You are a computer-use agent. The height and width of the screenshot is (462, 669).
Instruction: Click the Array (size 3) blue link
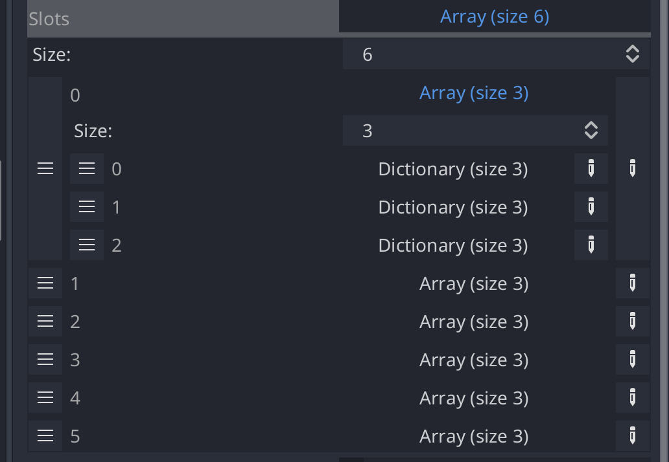coord(474,93)
